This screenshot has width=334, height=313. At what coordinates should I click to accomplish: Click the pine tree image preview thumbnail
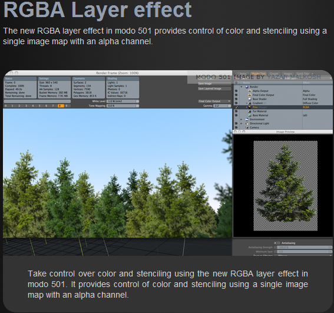(285, 186)
